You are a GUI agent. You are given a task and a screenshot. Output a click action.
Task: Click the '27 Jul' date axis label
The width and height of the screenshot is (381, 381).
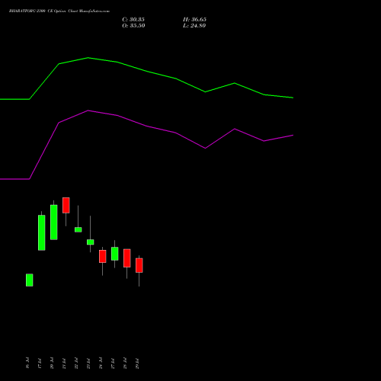pyautogui.click(x=113, y=363)
